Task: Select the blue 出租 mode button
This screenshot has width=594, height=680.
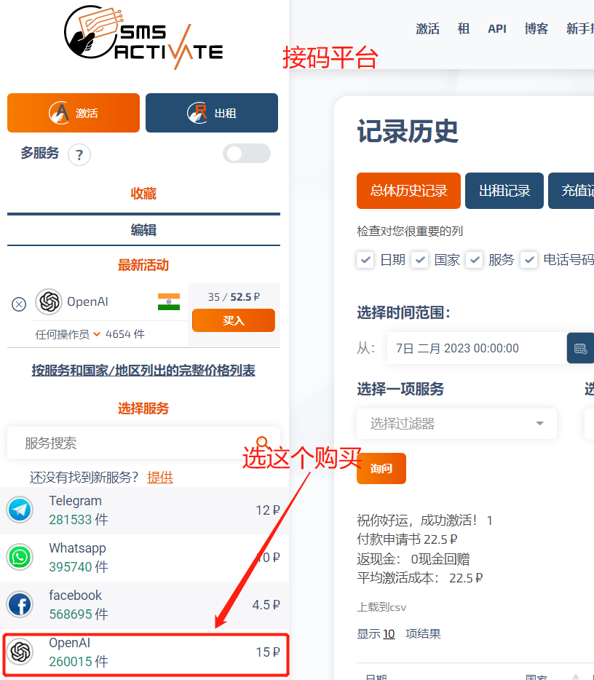Action: tap(212, 113)
